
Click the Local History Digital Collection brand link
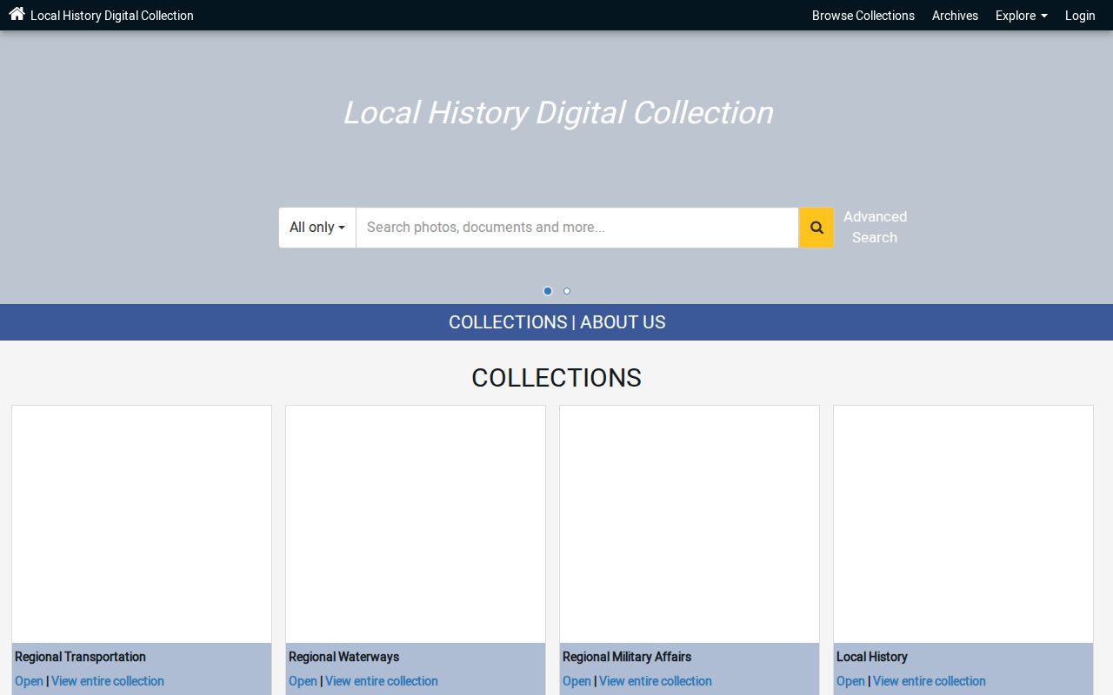112,16
